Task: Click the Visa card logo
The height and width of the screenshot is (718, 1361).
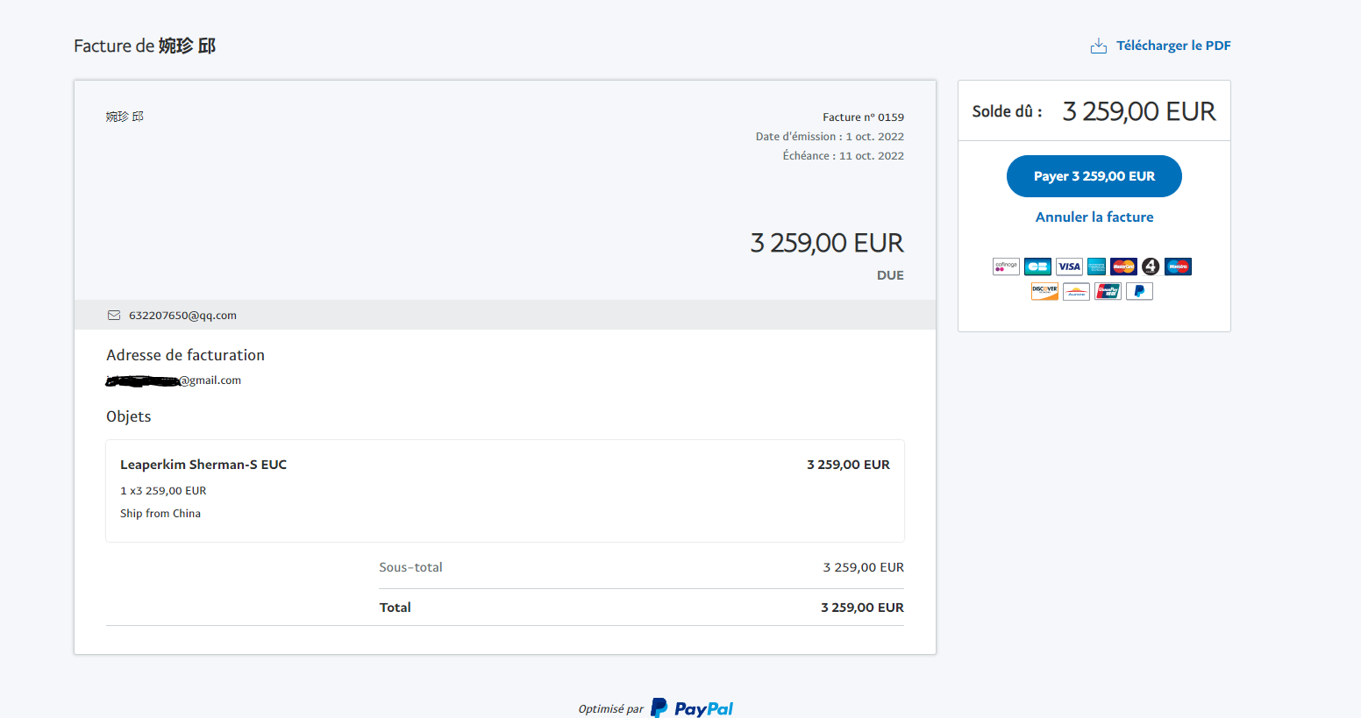Action: tap(1069, 267)
